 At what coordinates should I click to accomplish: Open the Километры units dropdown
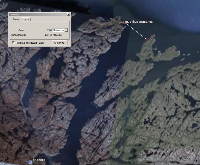pyautogui.click(x=66, y=30)
